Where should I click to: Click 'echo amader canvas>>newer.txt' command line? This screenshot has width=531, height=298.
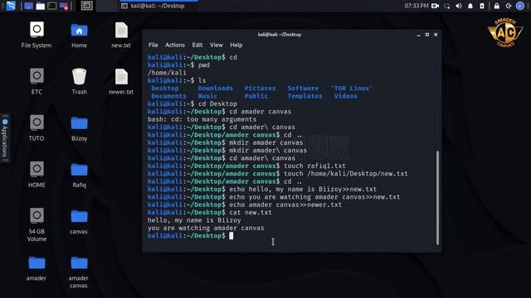click(x=285, y=204)
